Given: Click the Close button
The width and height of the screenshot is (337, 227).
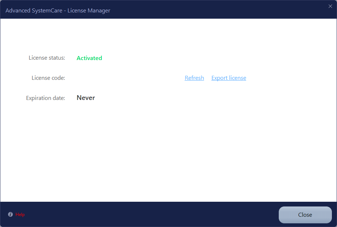Looking at the screenshot, I should [x=305, y=215].
